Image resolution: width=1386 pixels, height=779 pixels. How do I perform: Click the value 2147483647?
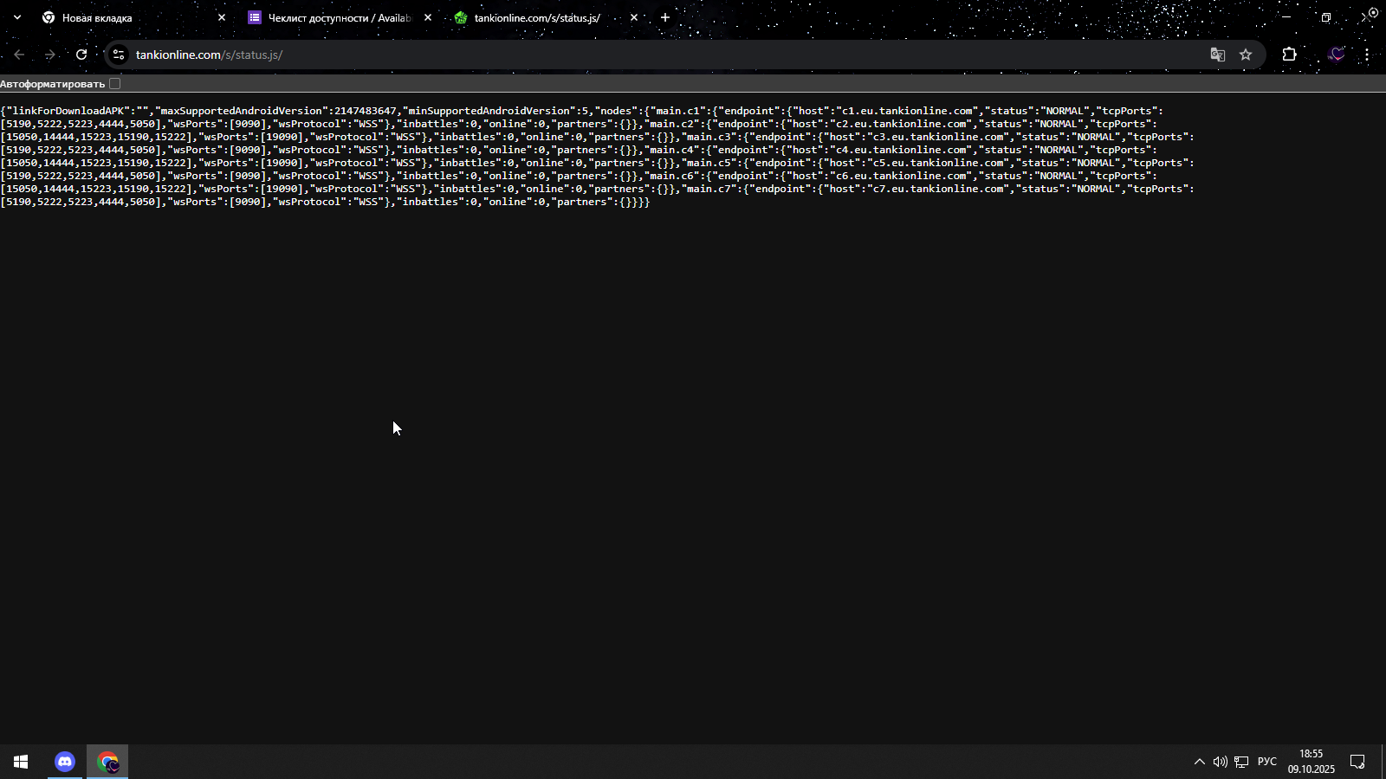(365, 111)
